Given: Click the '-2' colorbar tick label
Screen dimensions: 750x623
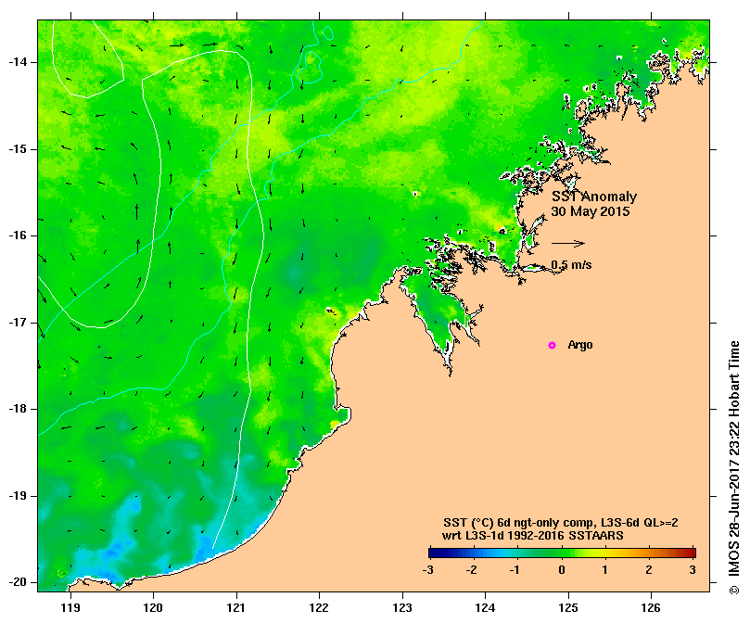Looking at the screenshot, I should pos(471,570).
